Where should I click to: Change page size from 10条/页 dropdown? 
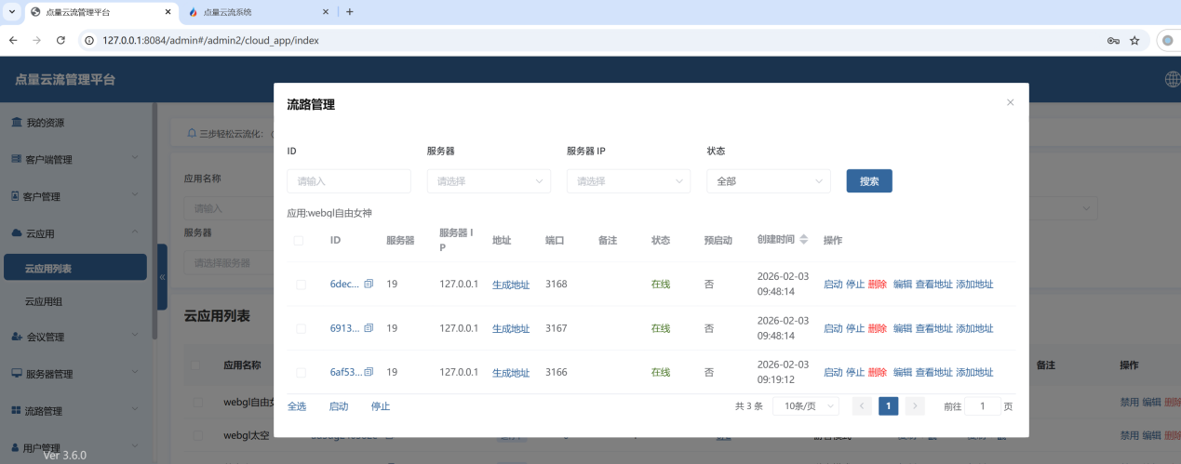805,406
